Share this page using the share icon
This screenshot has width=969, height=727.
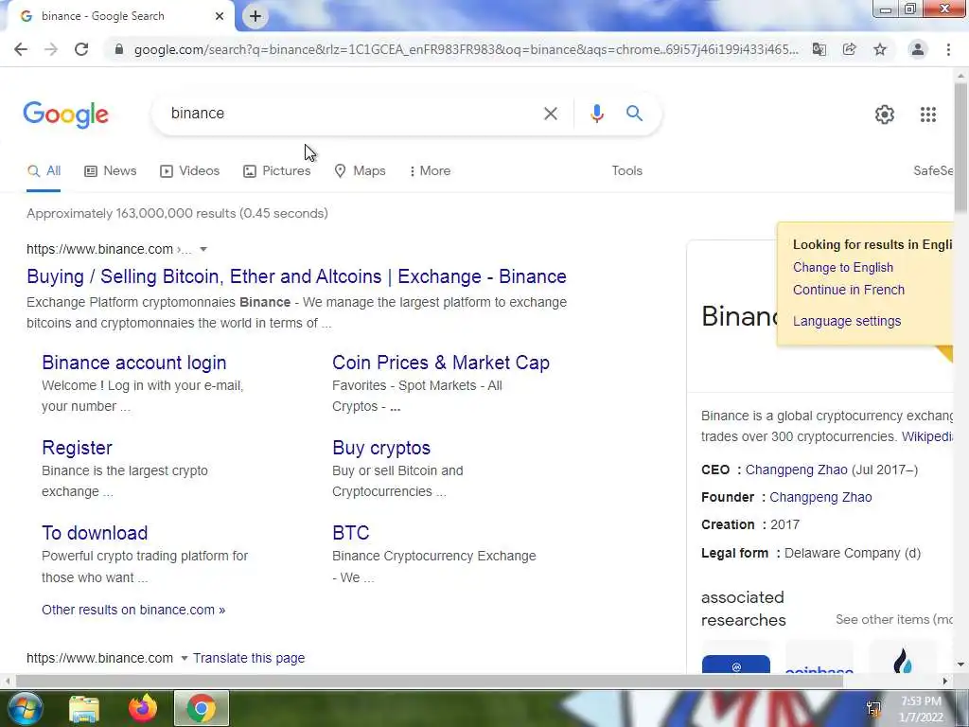[x=850, y=49]
